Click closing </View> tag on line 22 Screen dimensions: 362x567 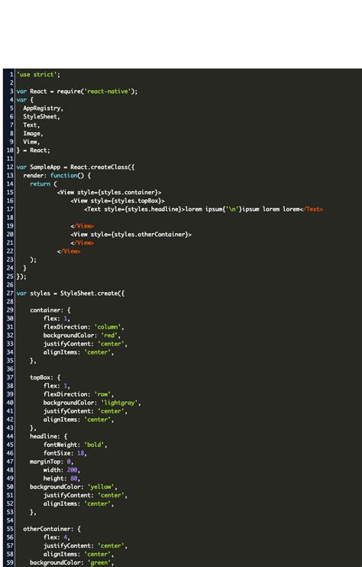[69, 251]
